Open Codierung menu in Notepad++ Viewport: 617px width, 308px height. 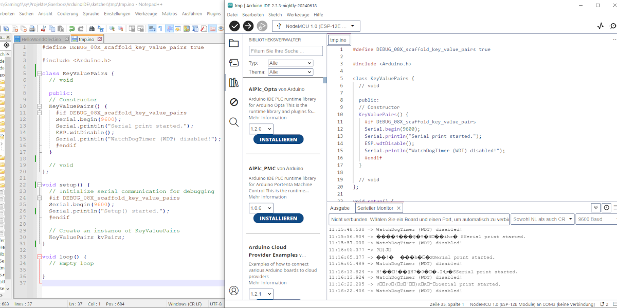pos(68,13)
